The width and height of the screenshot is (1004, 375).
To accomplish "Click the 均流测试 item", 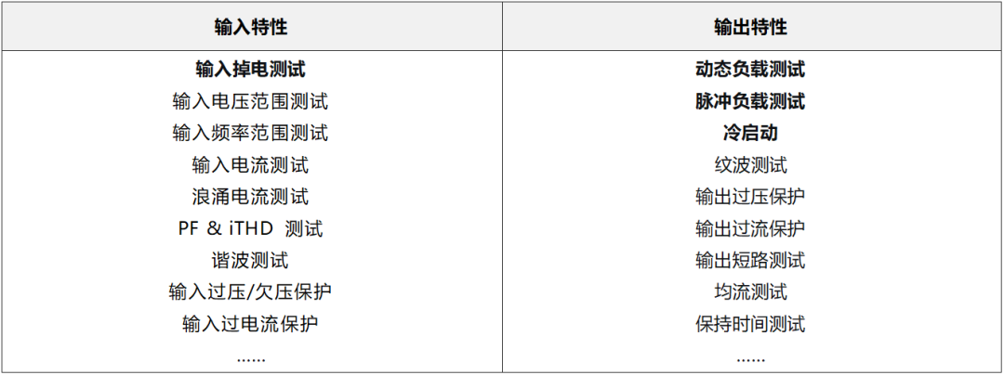I will [x=750, y=292].
